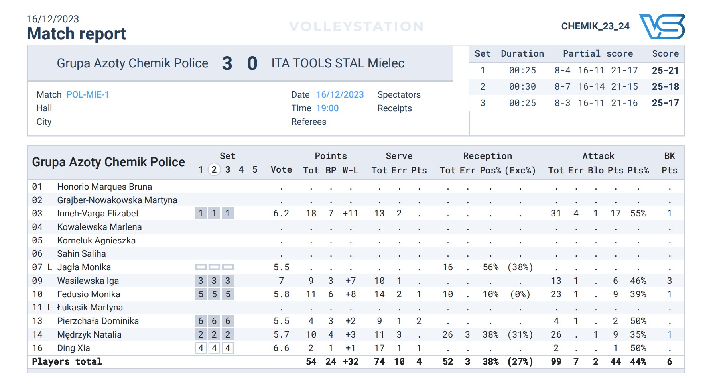
Task: Click Ding Xia's vote 6.6
Action: coord(281,348)
